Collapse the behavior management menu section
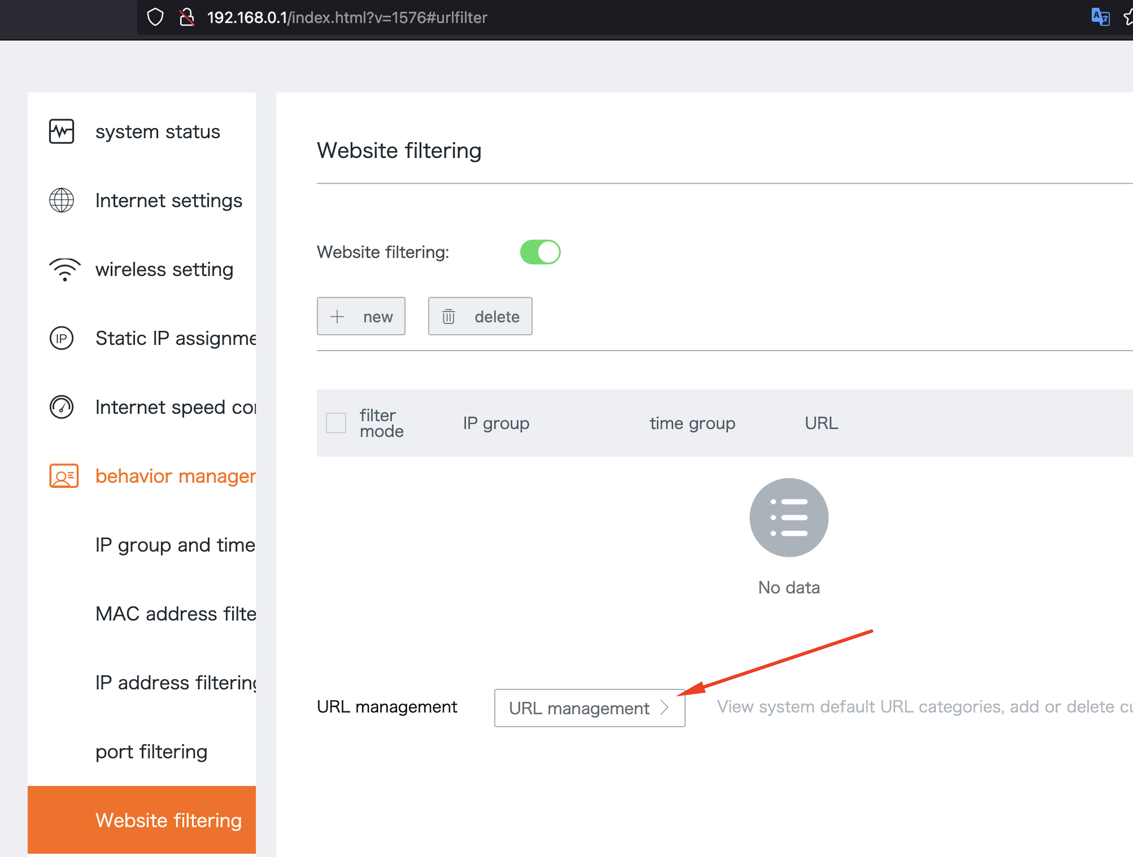Image resolution: width=1133 pixels, height=857 pixels. tap(174, 476)
